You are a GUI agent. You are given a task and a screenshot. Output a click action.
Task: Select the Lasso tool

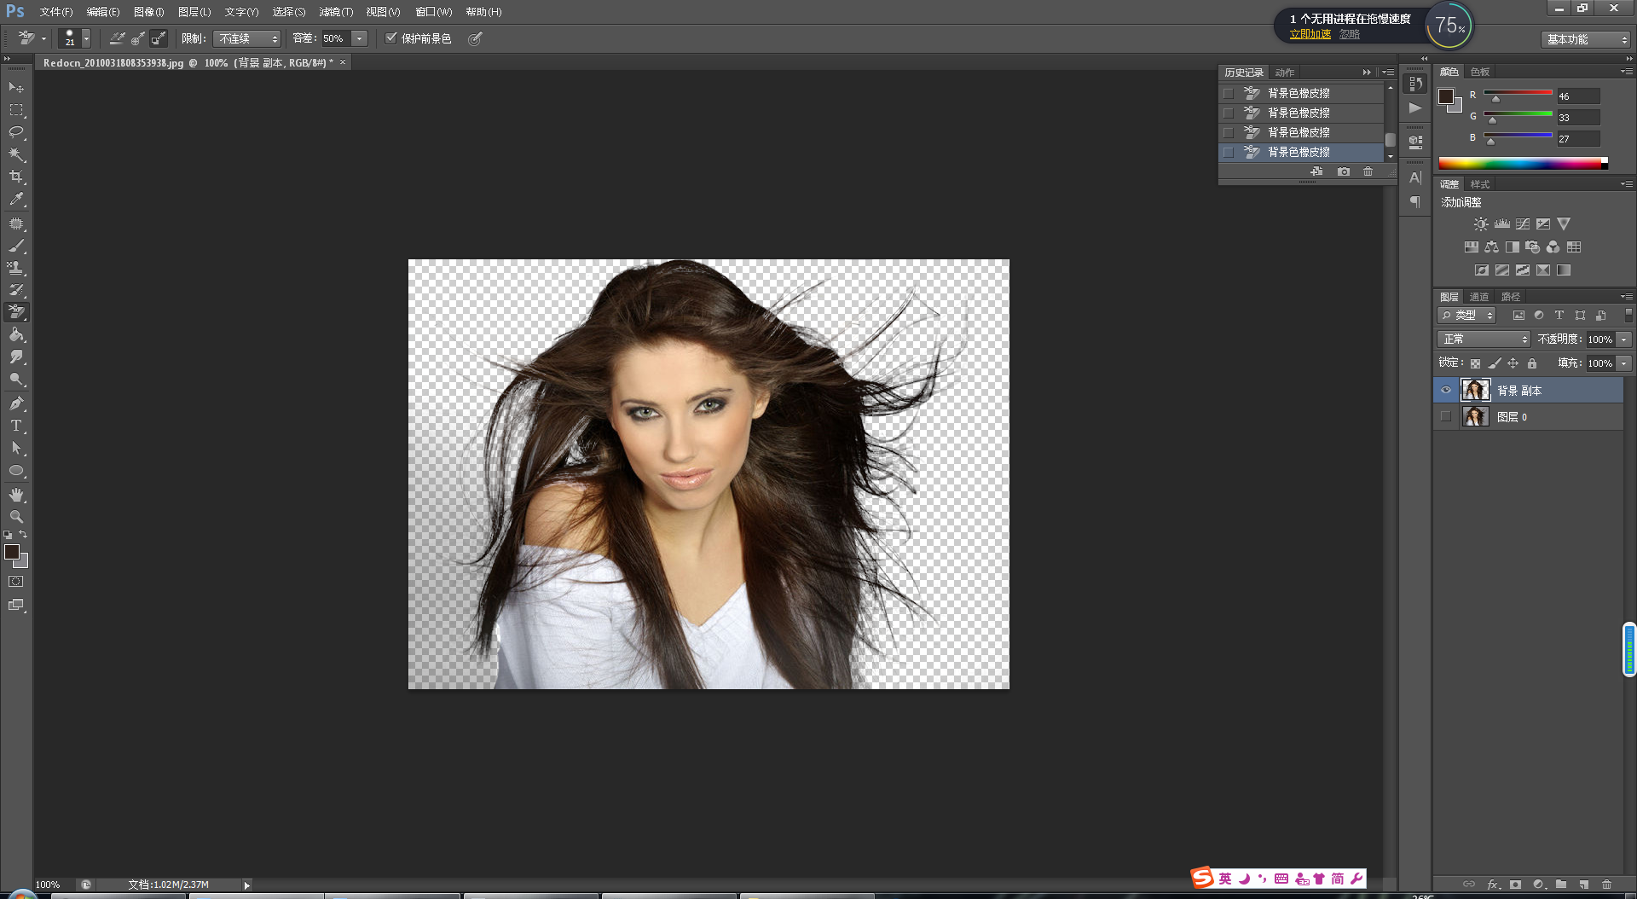[x=16, y=132]
